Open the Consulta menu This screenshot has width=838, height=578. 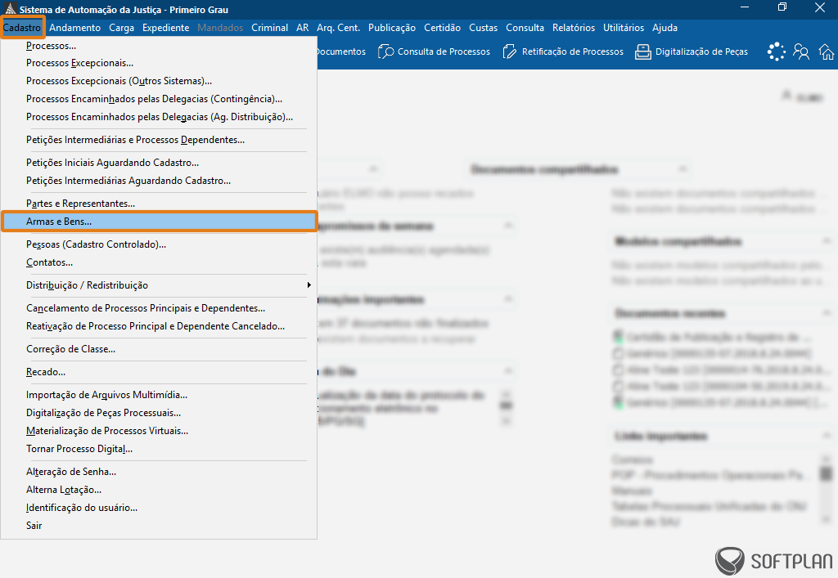pos(525,28)
